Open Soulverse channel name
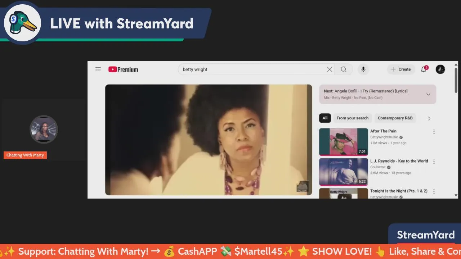Viewport: 461px width, 259px height. [x=378, y=167]
